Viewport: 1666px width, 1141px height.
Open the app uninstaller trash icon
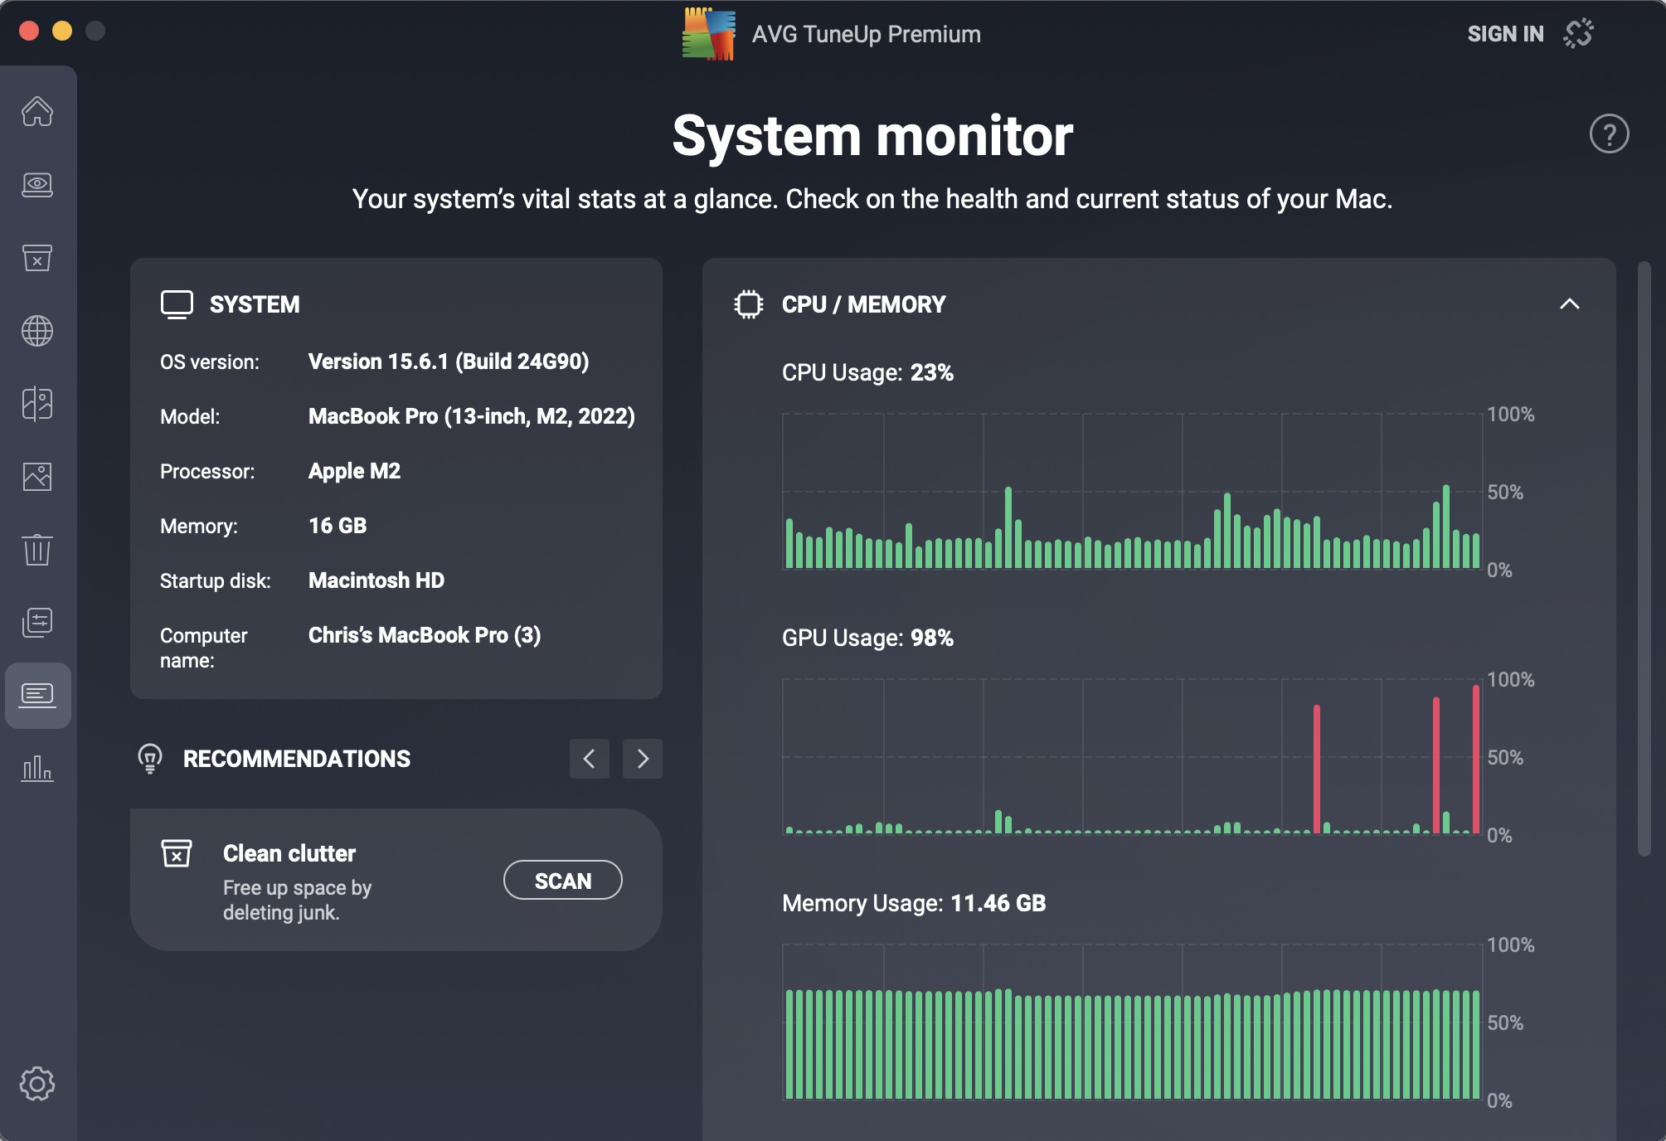tap(39, 549)
